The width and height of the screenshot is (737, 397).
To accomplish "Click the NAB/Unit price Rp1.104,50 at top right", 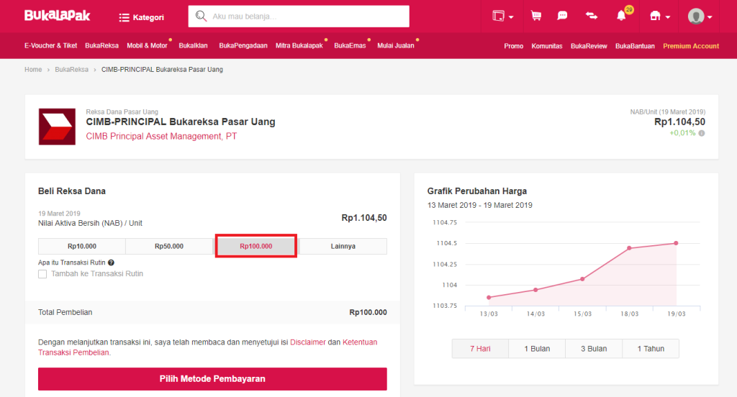I will click(679, 122).
